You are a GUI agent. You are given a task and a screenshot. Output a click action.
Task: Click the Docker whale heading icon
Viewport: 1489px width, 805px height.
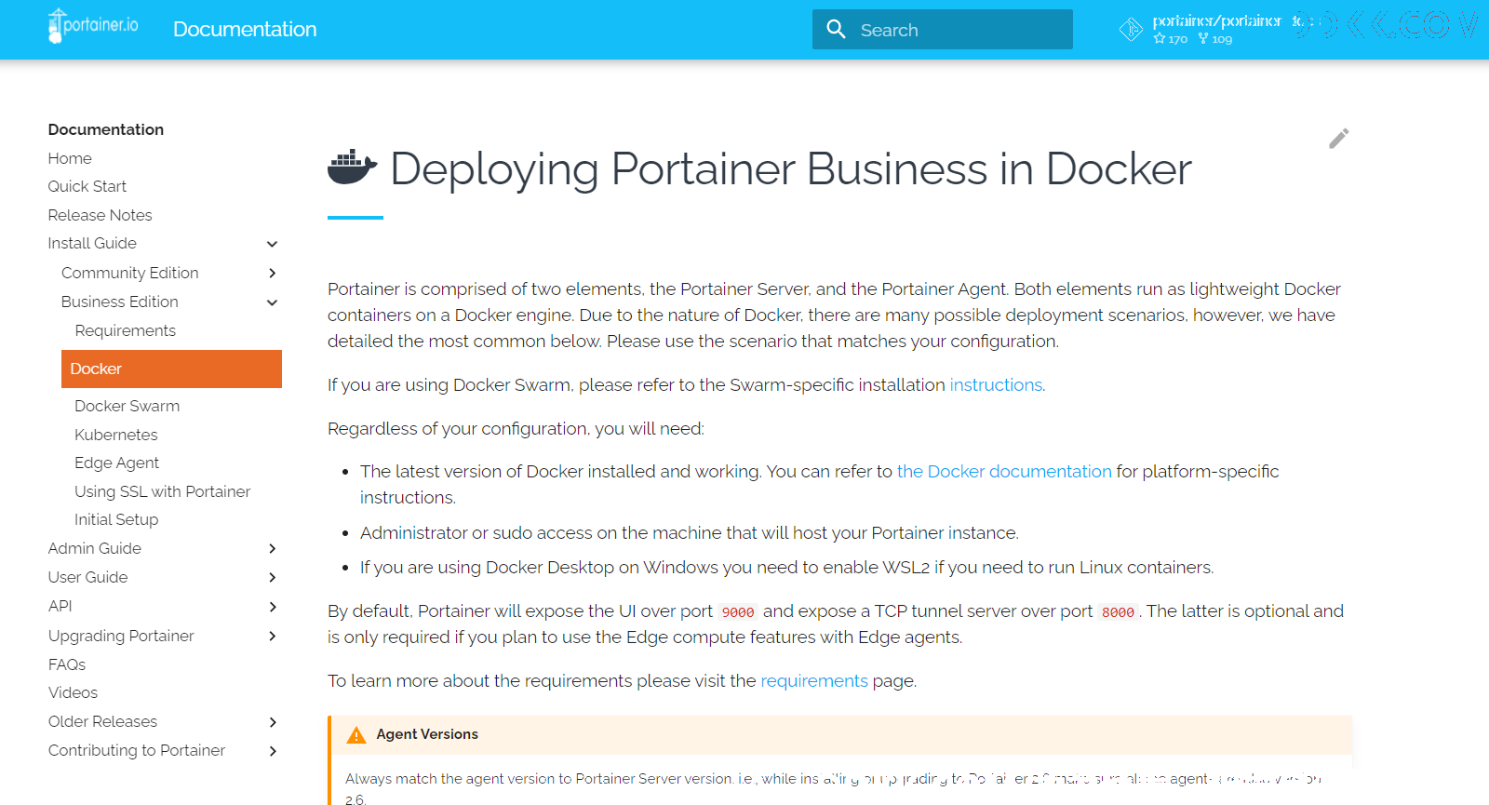353,168
